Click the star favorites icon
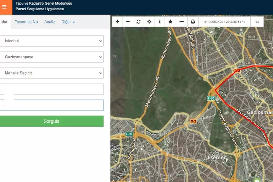This screenshot has width=273, height=182. point(170,22)
